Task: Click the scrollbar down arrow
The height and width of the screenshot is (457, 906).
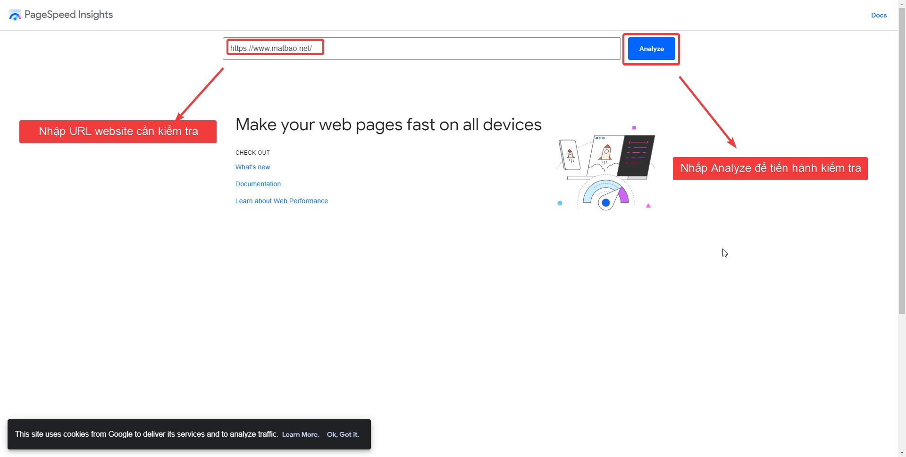Action: pos(902,453)
